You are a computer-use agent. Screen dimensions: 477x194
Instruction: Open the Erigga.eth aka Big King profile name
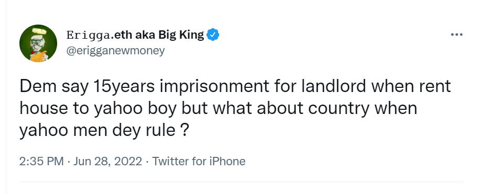point(135,35)
